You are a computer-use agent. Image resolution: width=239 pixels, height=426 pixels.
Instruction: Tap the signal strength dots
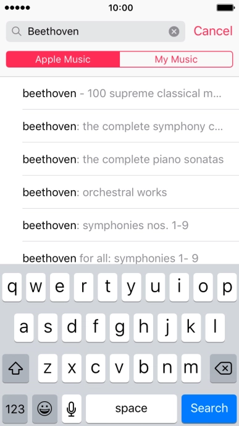tap(17, 7)
